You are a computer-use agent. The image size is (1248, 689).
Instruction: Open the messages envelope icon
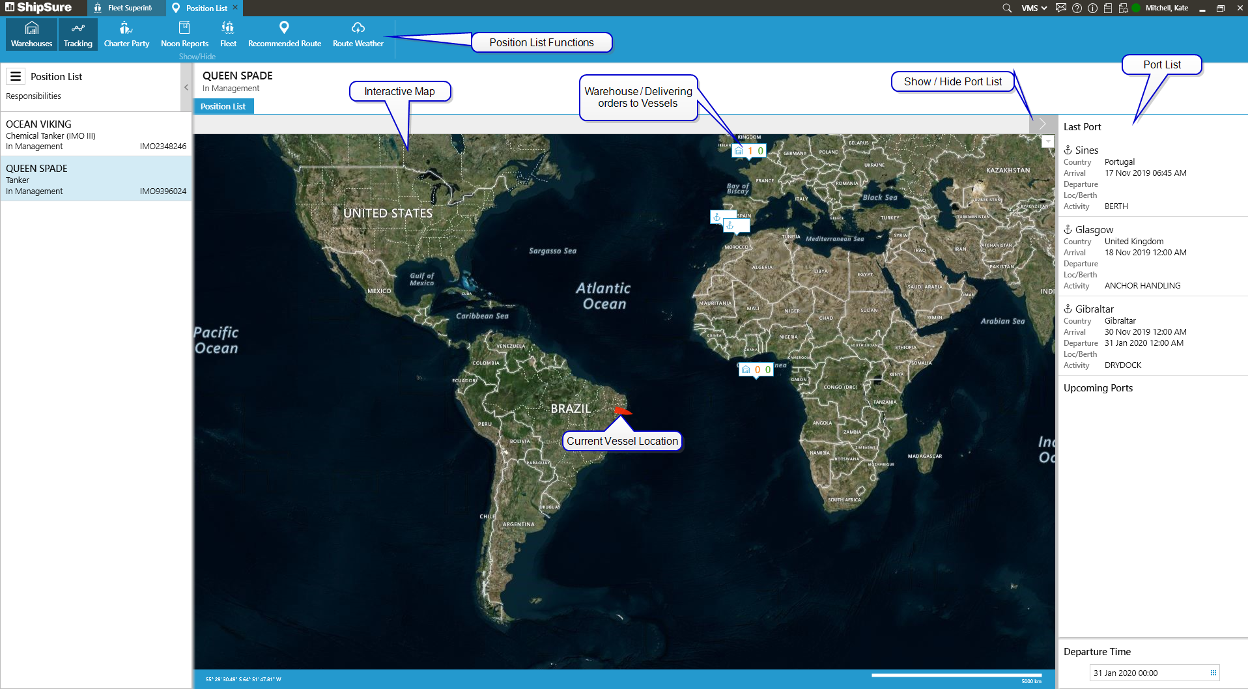1061,8
